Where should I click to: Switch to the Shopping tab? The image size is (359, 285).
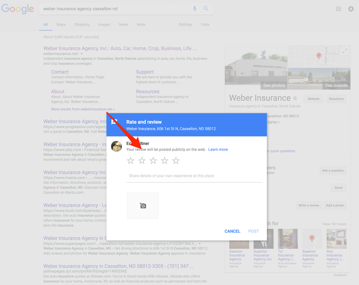[x=82, y=24]
